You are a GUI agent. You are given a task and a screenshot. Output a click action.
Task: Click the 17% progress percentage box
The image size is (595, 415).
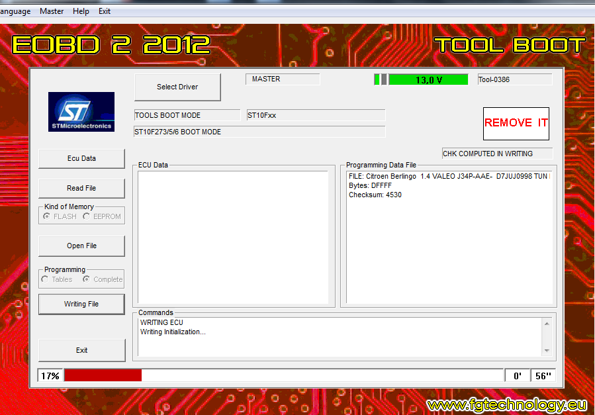(50, 376)
